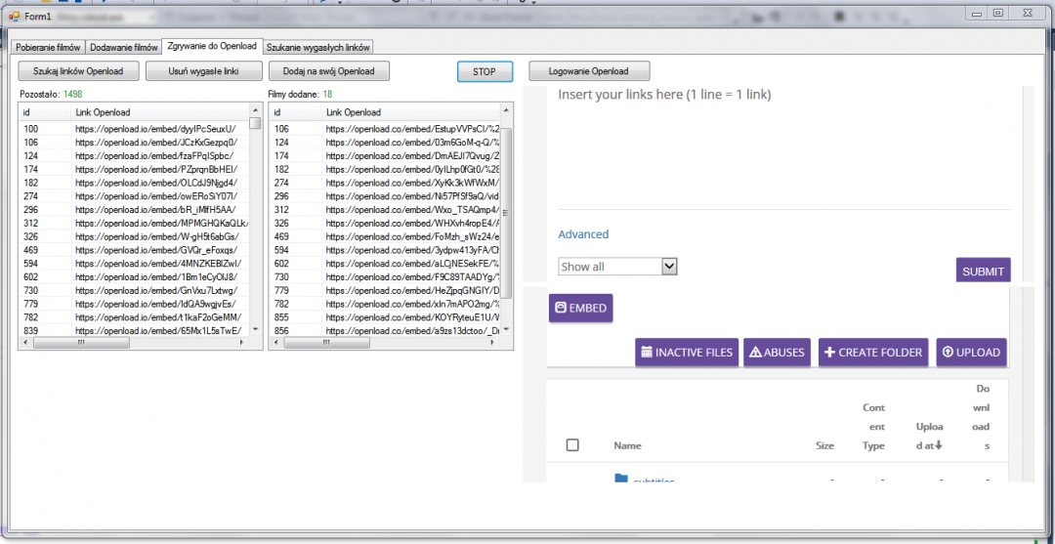This screenshot has height=544, width=1055.
Task: Expand the Advanced options
Action: click(x=583, y=234)
